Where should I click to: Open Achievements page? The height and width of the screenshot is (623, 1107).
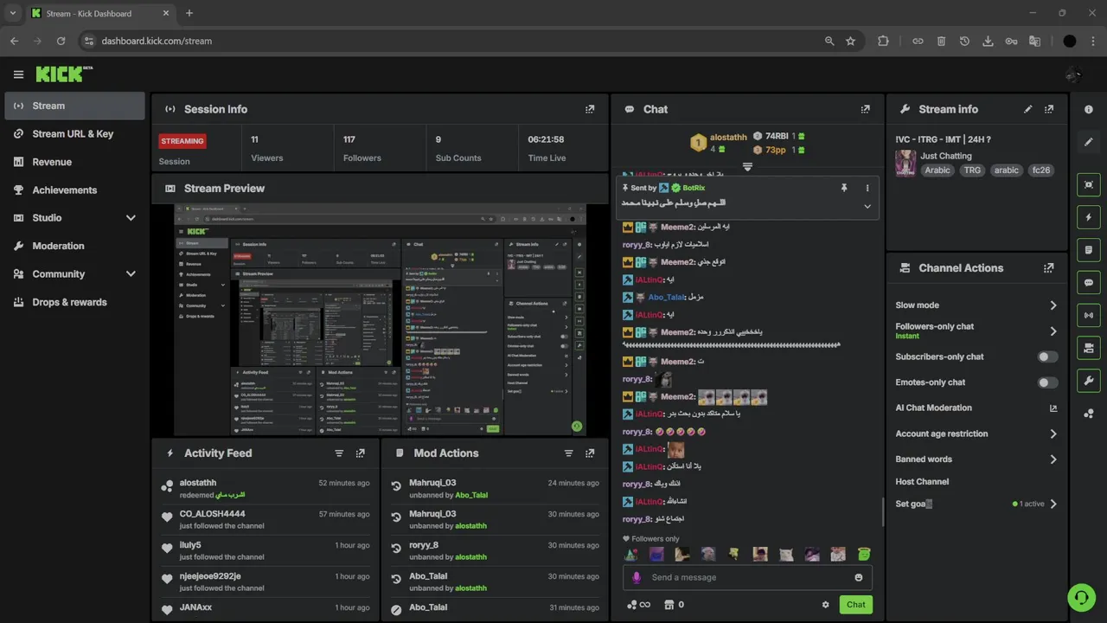pyautogui.click(x=74, y=190)
